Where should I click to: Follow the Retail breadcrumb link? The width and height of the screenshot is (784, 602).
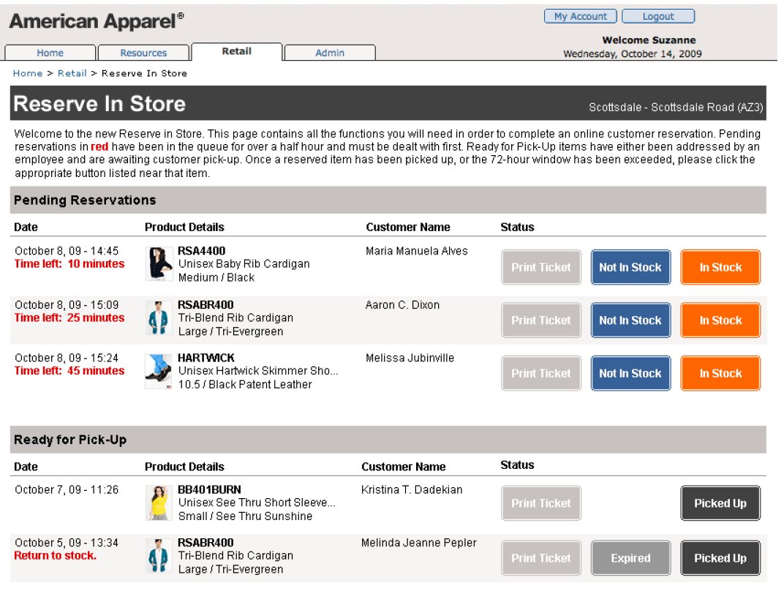point(72,73)
